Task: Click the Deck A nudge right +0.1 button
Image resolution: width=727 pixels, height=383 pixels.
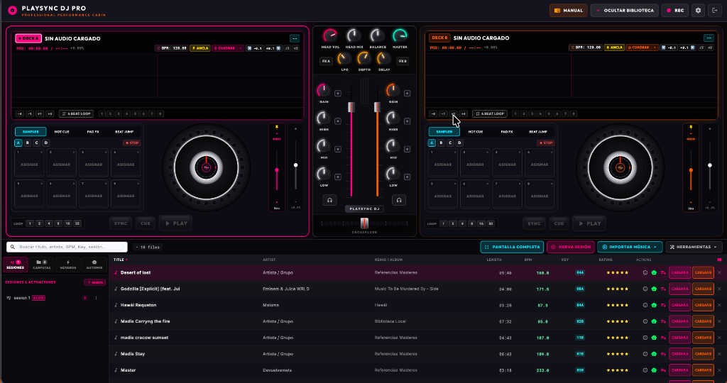Action: click(273, 48)
